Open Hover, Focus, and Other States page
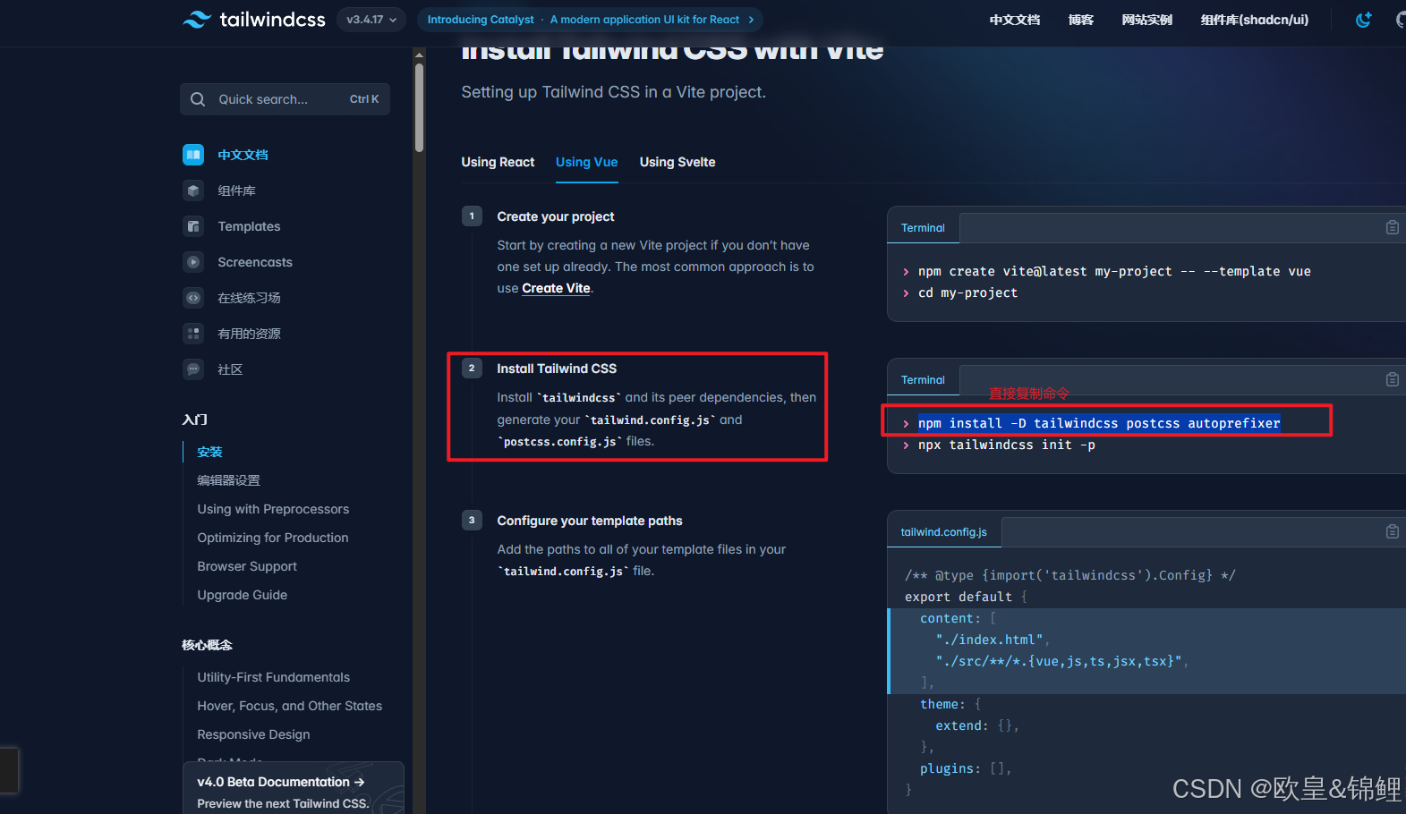1406x814 pixels. (x=289, y=706)
